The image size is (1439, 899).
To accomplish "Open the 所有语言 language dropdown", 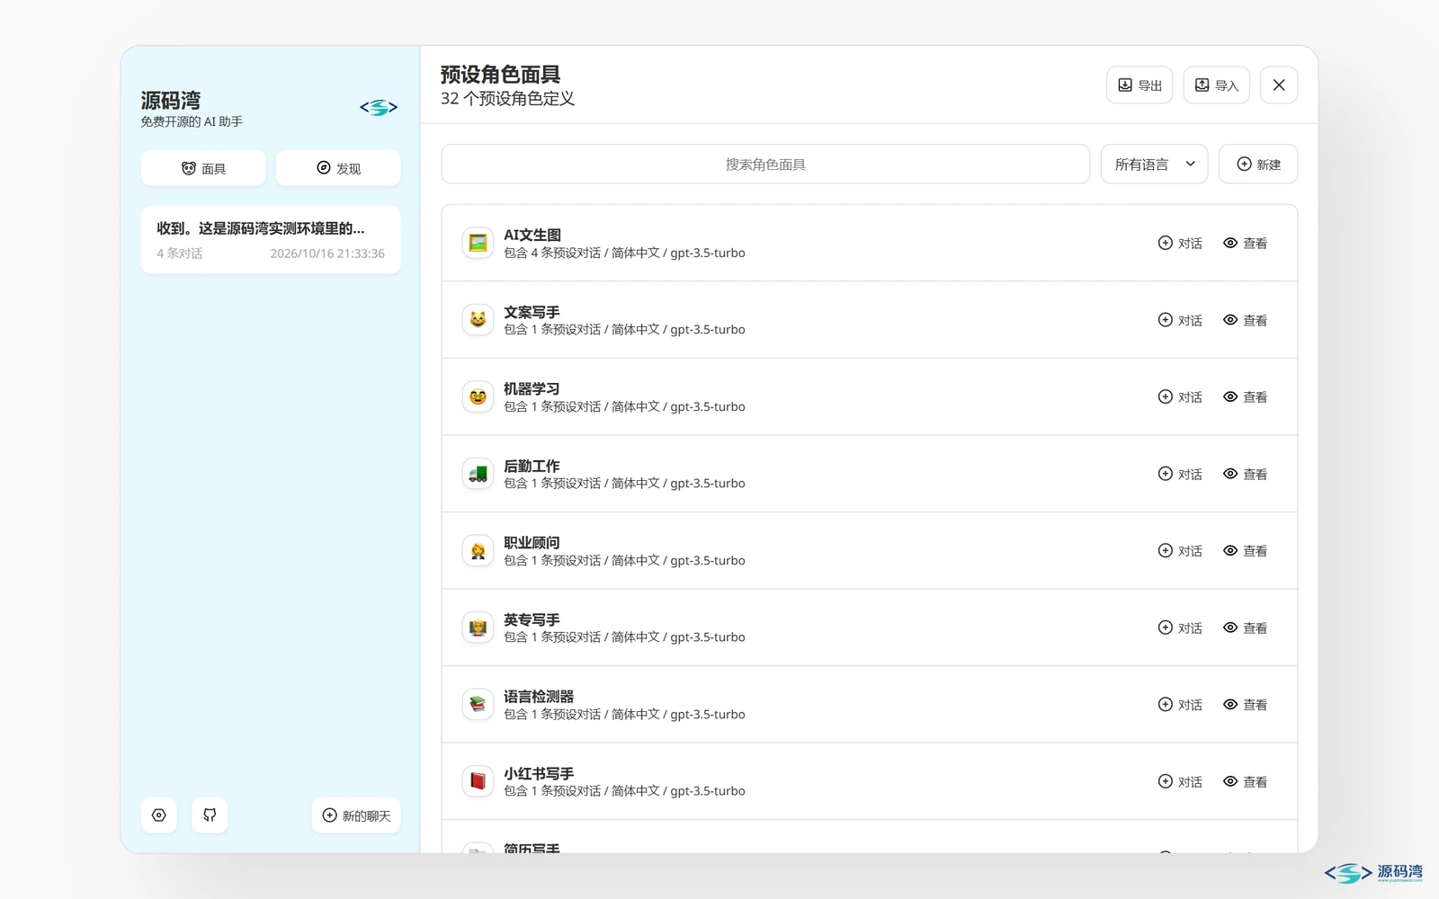I will (1154, 165).
